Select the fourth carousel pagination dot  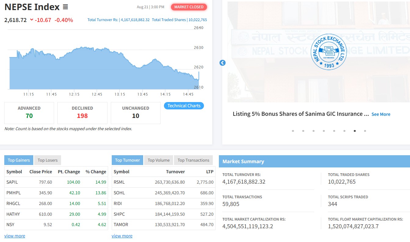[324, 131]
